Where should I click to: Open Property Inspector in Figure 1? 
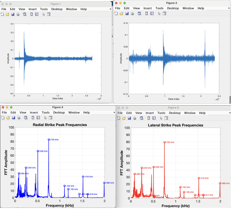pyautogui.click(x=49, y=14)
